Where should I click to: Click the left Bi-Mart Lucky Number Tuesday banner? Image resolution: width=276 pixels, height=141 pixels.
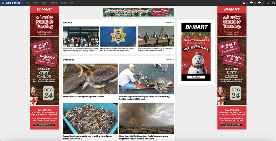[44, 68]
